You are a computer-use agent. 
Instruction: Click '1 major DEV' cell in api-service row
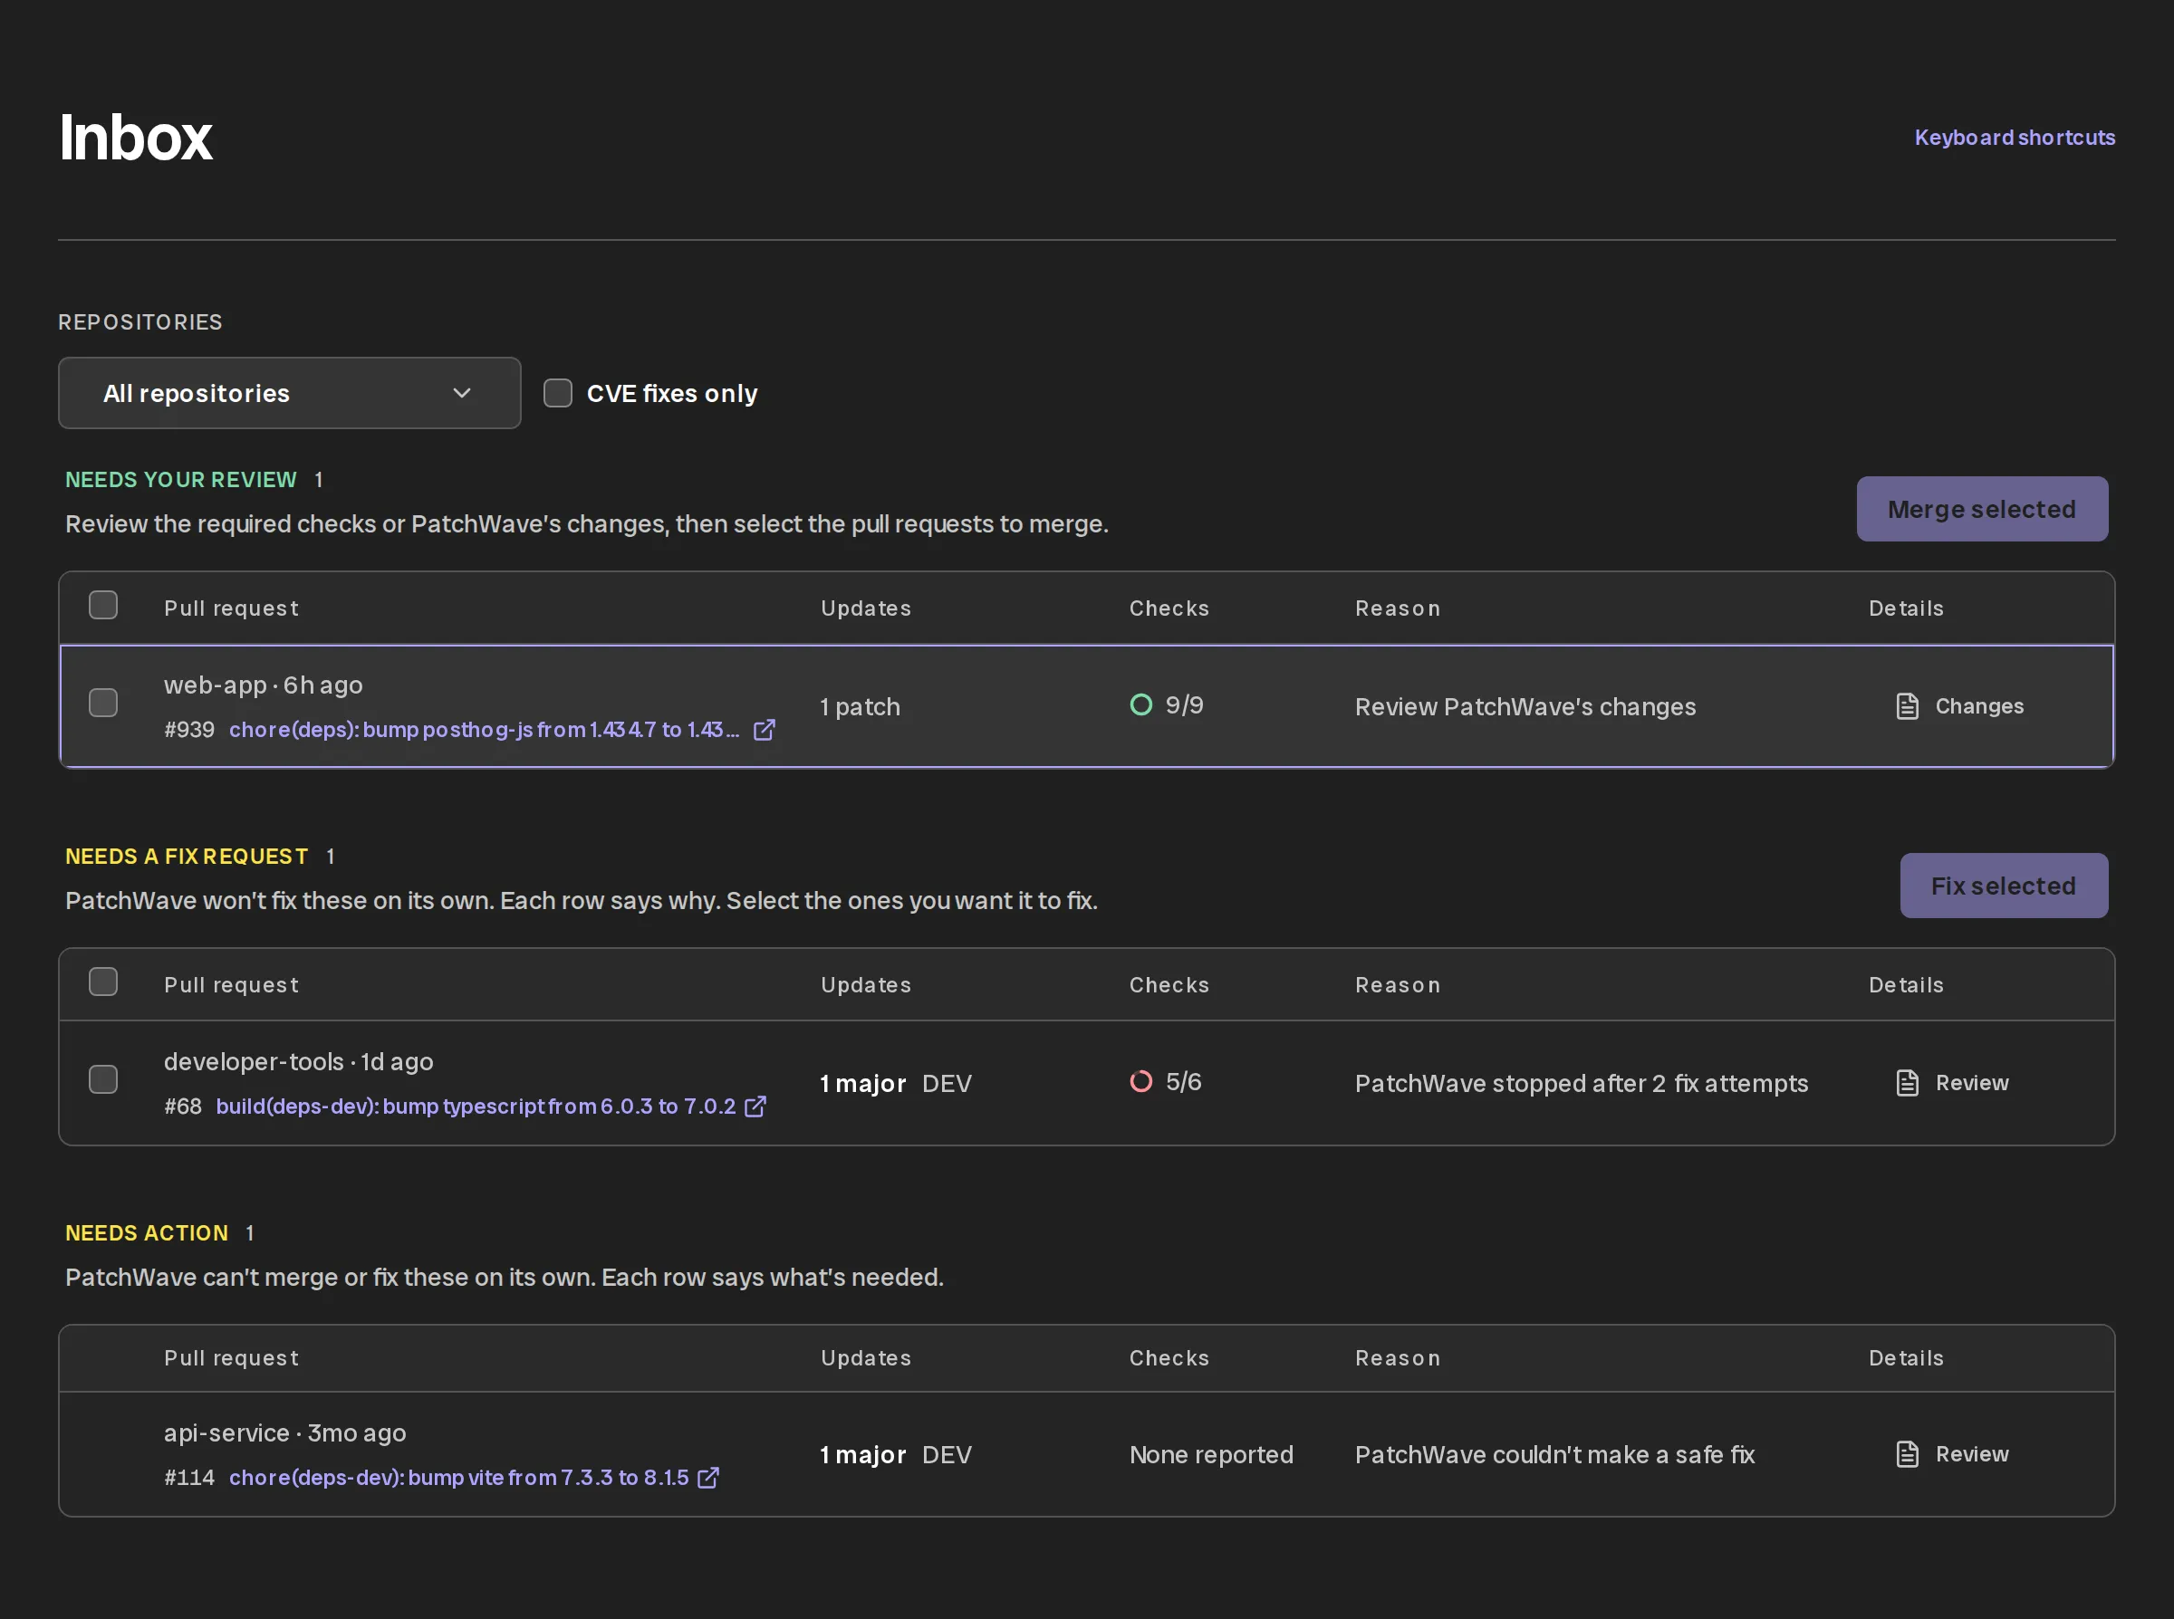tap(895, 1454)
